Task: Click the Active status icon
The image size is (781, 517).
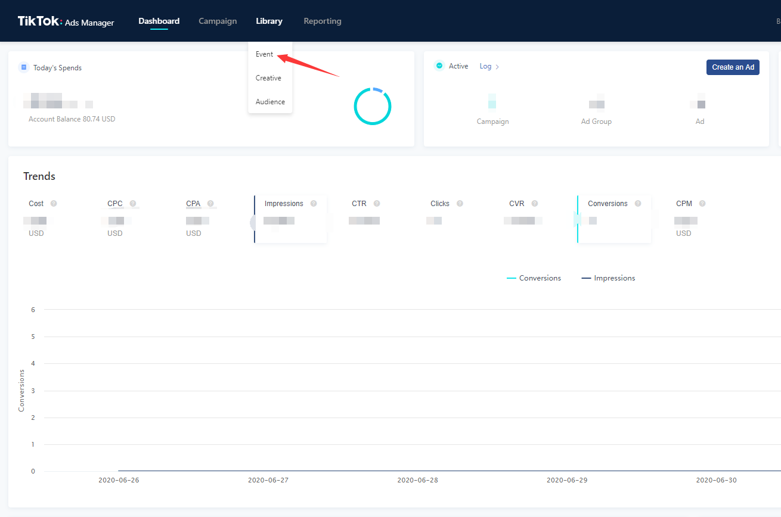Action: pyautogui.click(x=439, y=66)
